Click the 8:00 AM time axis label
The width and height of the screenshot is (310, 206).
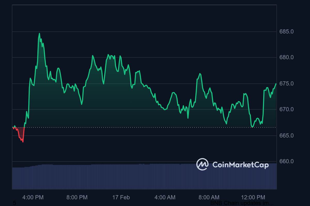point(209,198)
